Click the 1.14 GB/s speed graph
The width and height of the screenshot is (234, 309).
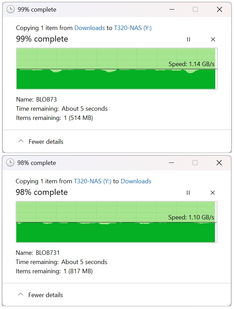coord(116,68)
